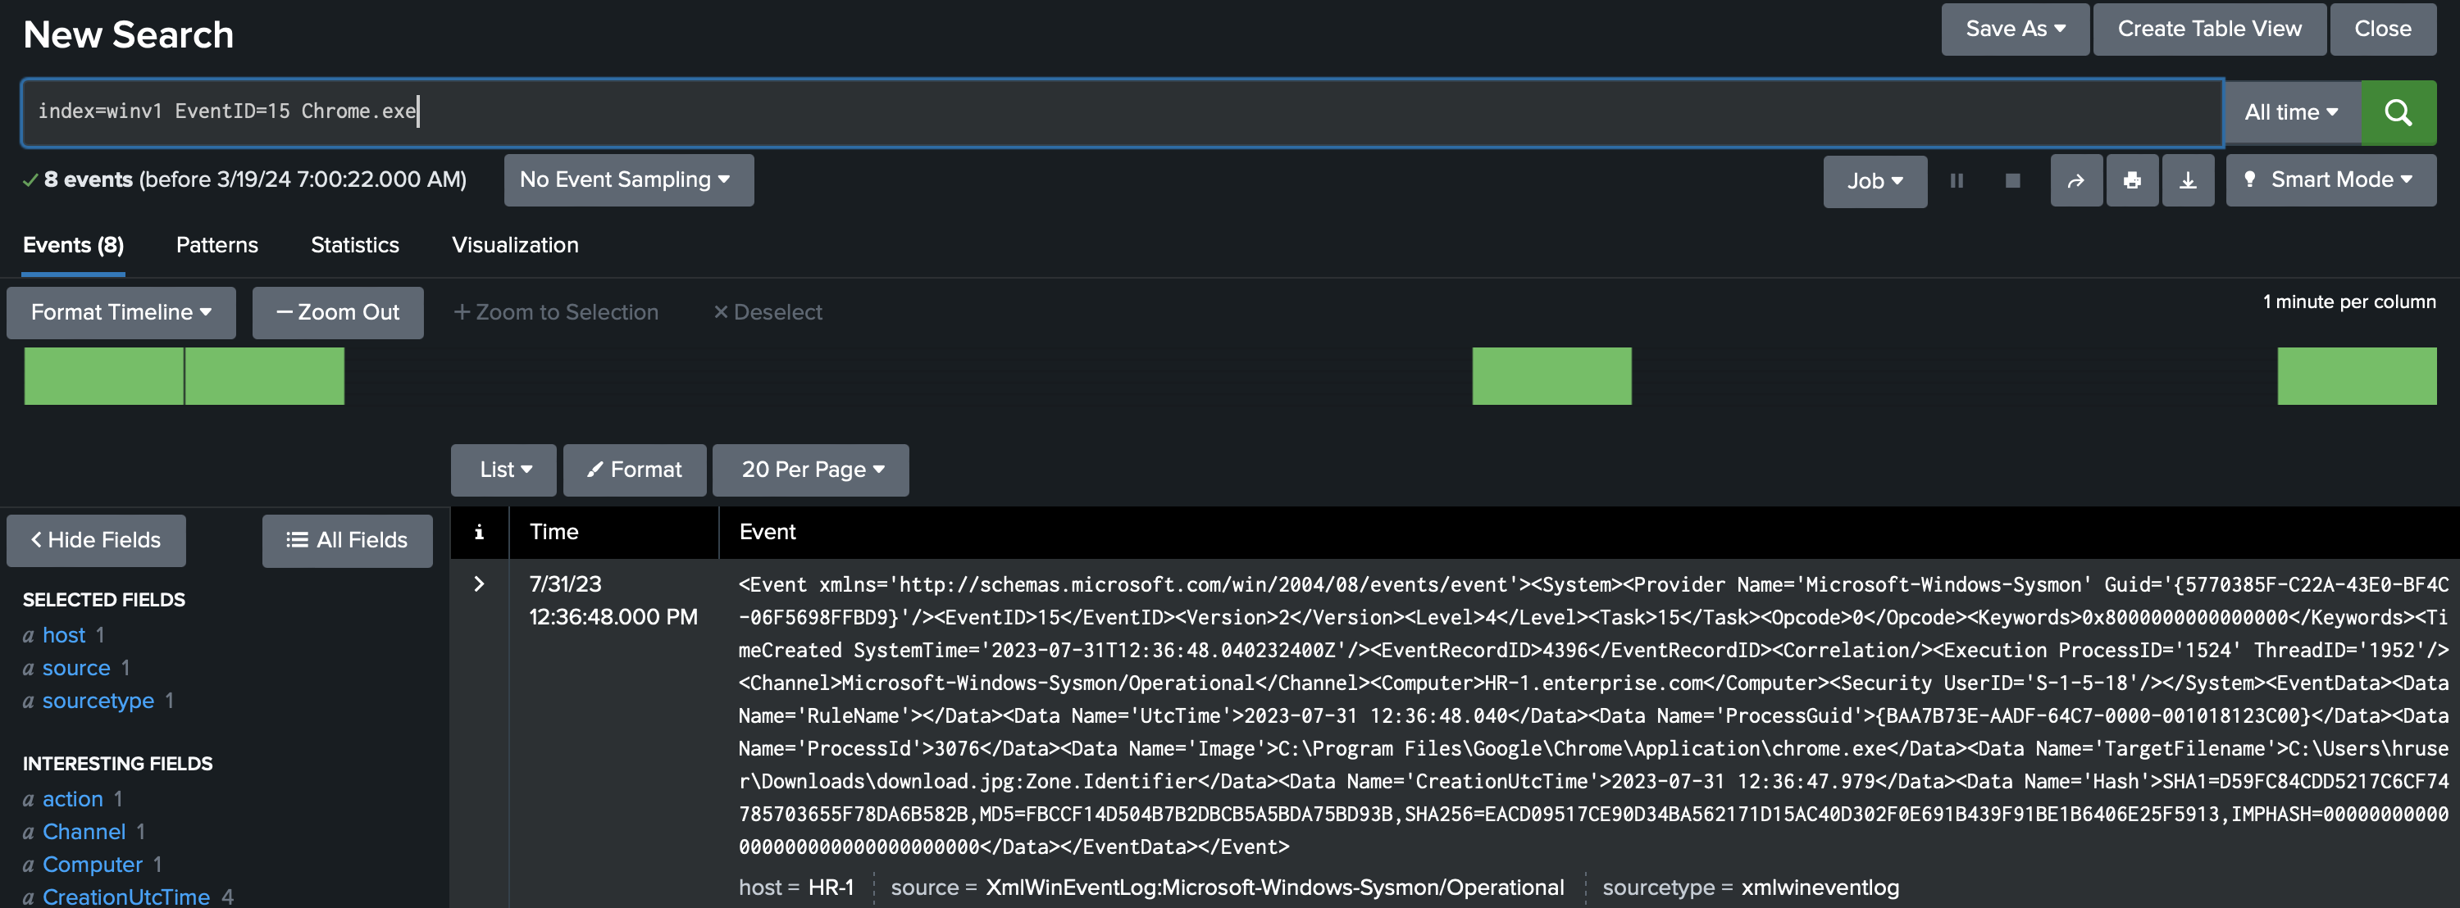Select the rightmost green timeline bar
The height and width of the screenshot is (908, 2460).
coord(2356,375)
